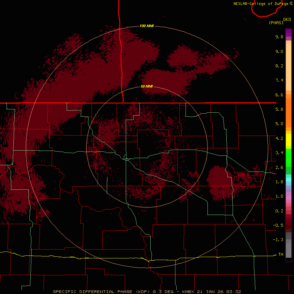294x294 pixels.
Task: Click the bright green colorbar segment
Action: [x=288, y=157]
